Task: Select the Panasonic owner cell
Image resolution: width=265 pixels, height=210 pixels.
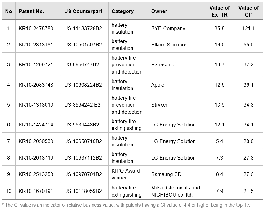Action: click(163, 64)
